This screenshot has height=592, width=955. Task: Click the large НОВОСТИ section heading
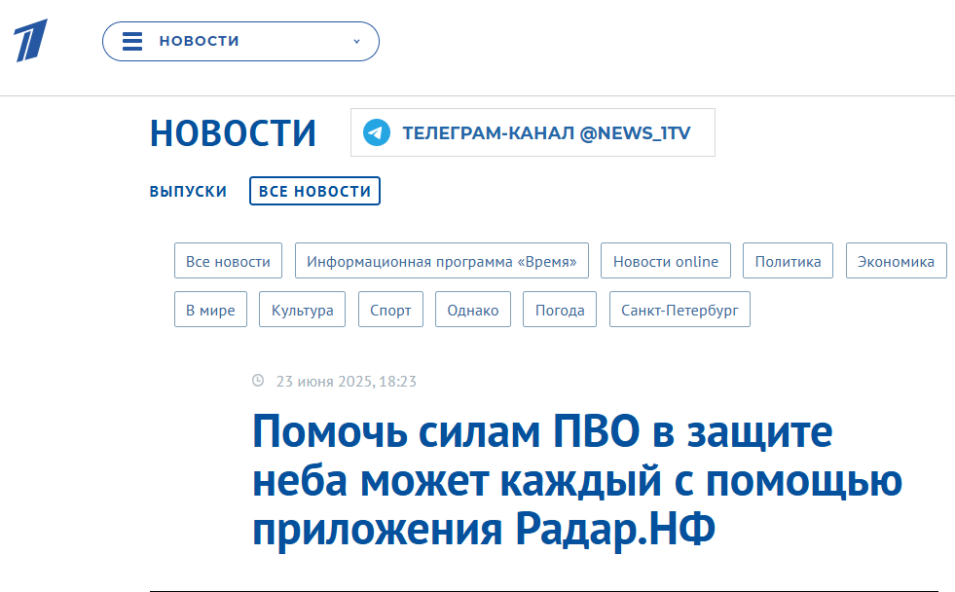pos(234,133)
